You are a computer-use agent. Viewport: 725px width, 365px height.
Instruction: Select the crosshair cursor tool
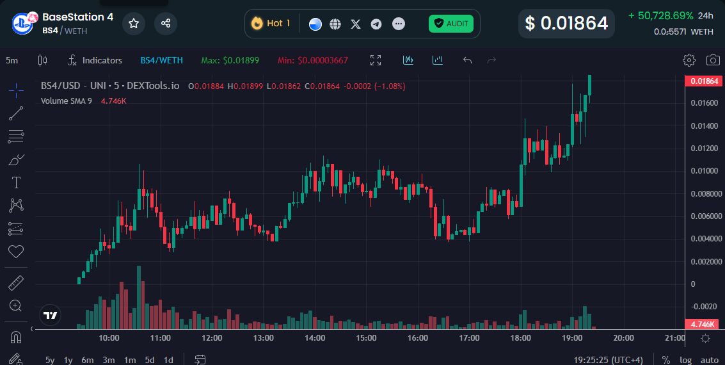point(16,91)
